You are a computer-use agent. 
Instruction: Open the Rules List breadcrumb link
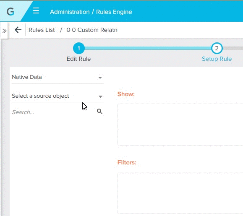pyautogui.click(x=42, y=30)
